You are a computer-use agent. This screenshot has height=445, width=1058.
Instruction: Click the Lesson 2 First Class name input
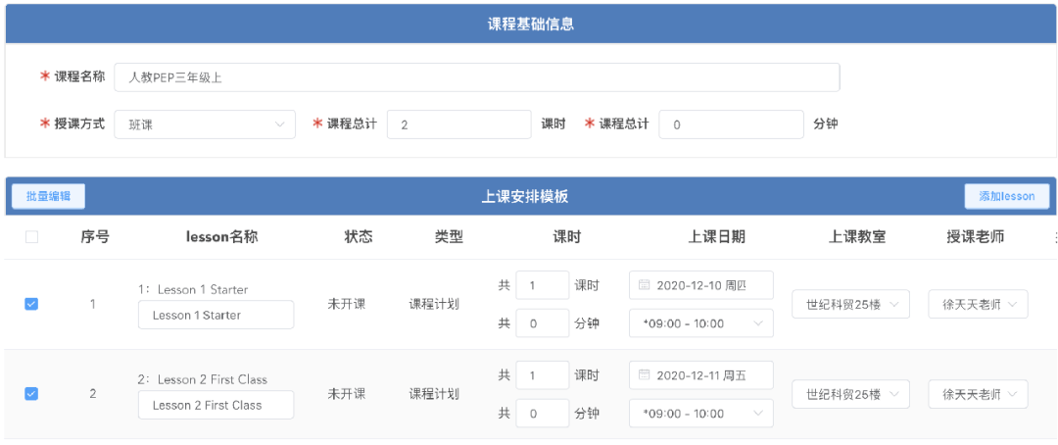(216, 405)
